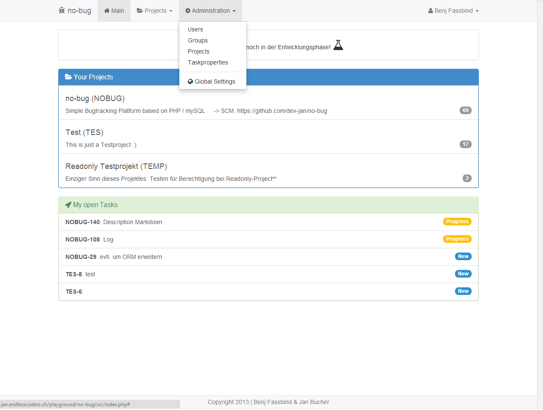The image size is (543, 410).
Task: Select Users from the Administration menu
Action: [195, 29]
